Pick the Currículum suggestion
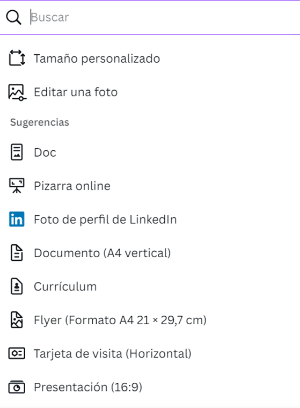This screenshot has width=300, height=408. point(150,287)
